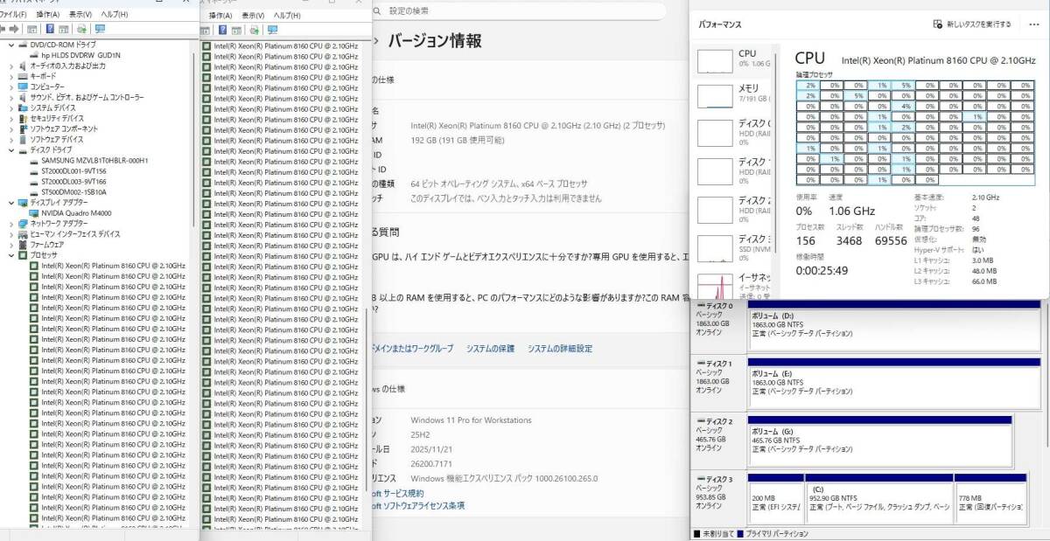Screen dimensions: 1050x541
Task: Open システムの詳細設定 link
Action: pos(559,349)
